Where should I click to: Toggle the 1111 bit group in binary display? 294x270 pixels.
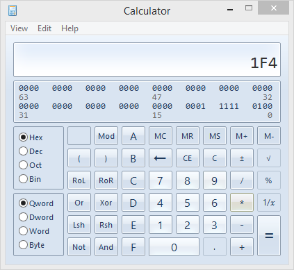pyautogui.click(x=229, y=106)
